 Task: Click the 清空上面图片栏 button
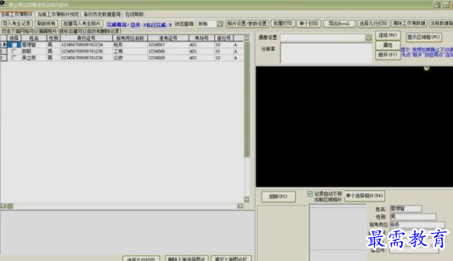tap(231, 258)
